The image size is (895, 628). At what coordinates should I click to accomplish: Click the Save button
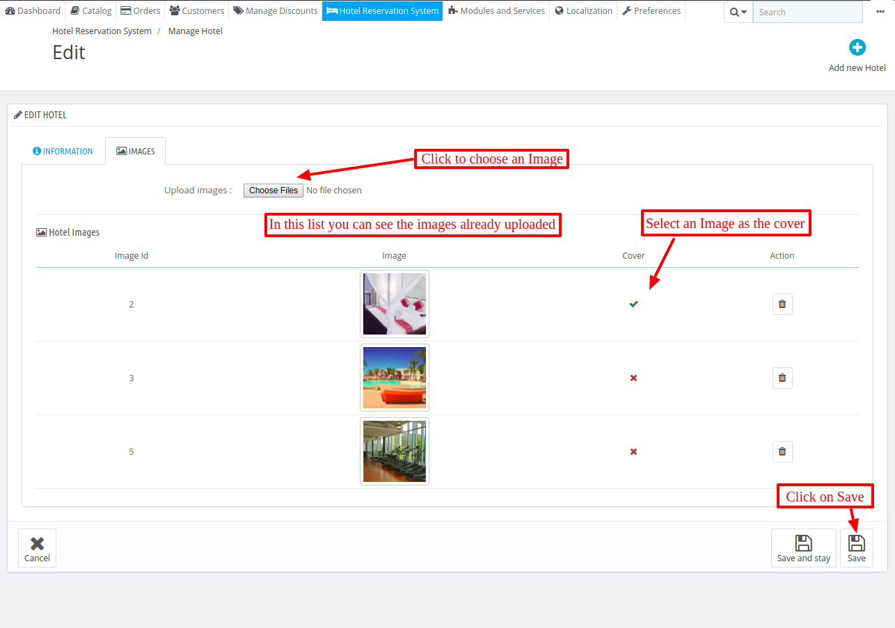click(857, 548)
